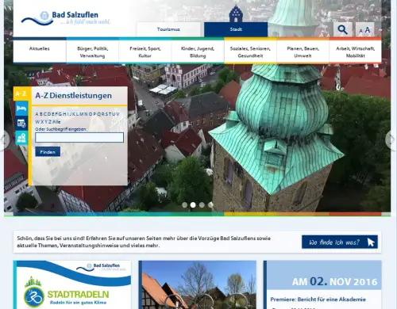The image size is (397, 309).
Task: Select letter M in the A-Z list
Action: pos(81,114)
